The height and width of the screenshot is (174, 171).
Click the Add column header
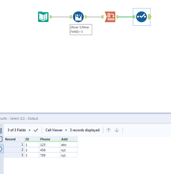pyautogui.click(x=69, y=139)
